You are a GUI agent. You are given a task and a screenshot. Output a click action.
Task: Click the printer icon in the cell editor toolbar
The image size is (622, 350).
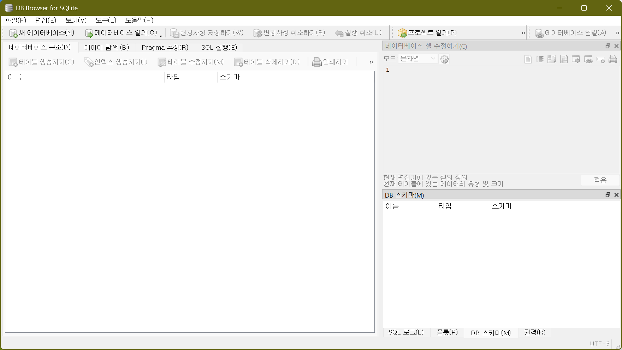point(613,59)
